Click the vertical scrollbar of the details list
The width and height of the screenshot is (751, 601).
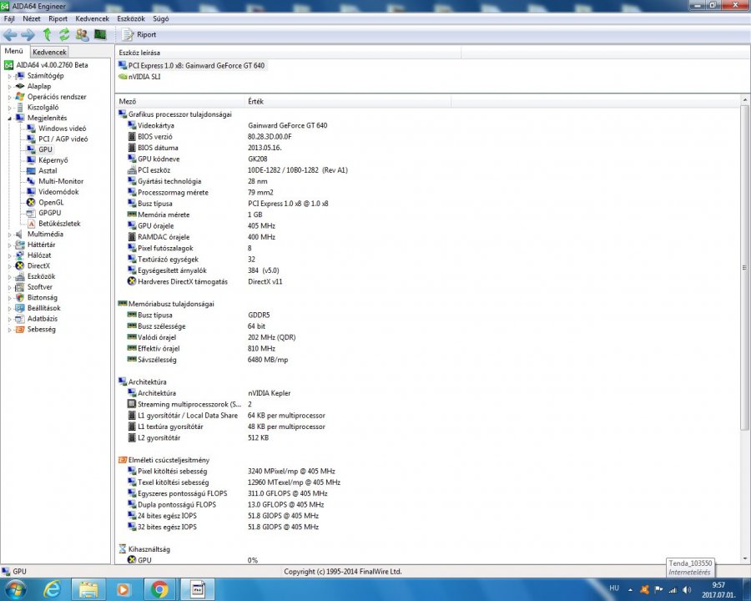[744, 267]
